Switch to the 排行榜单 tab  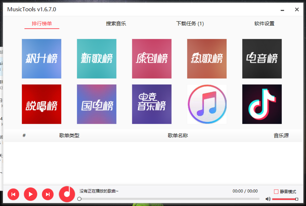pos(42,24)
